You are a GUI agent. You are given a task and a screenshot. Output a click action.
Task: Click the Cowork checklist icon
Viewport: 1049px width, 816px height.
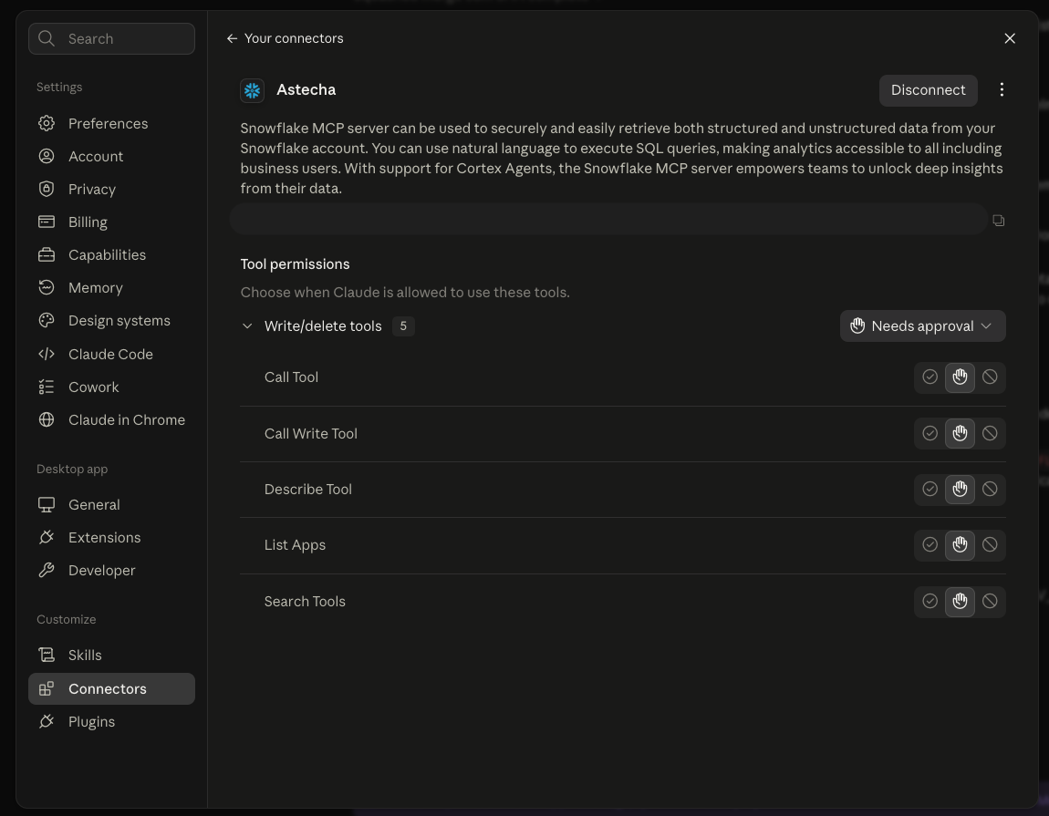coord(47,387)
